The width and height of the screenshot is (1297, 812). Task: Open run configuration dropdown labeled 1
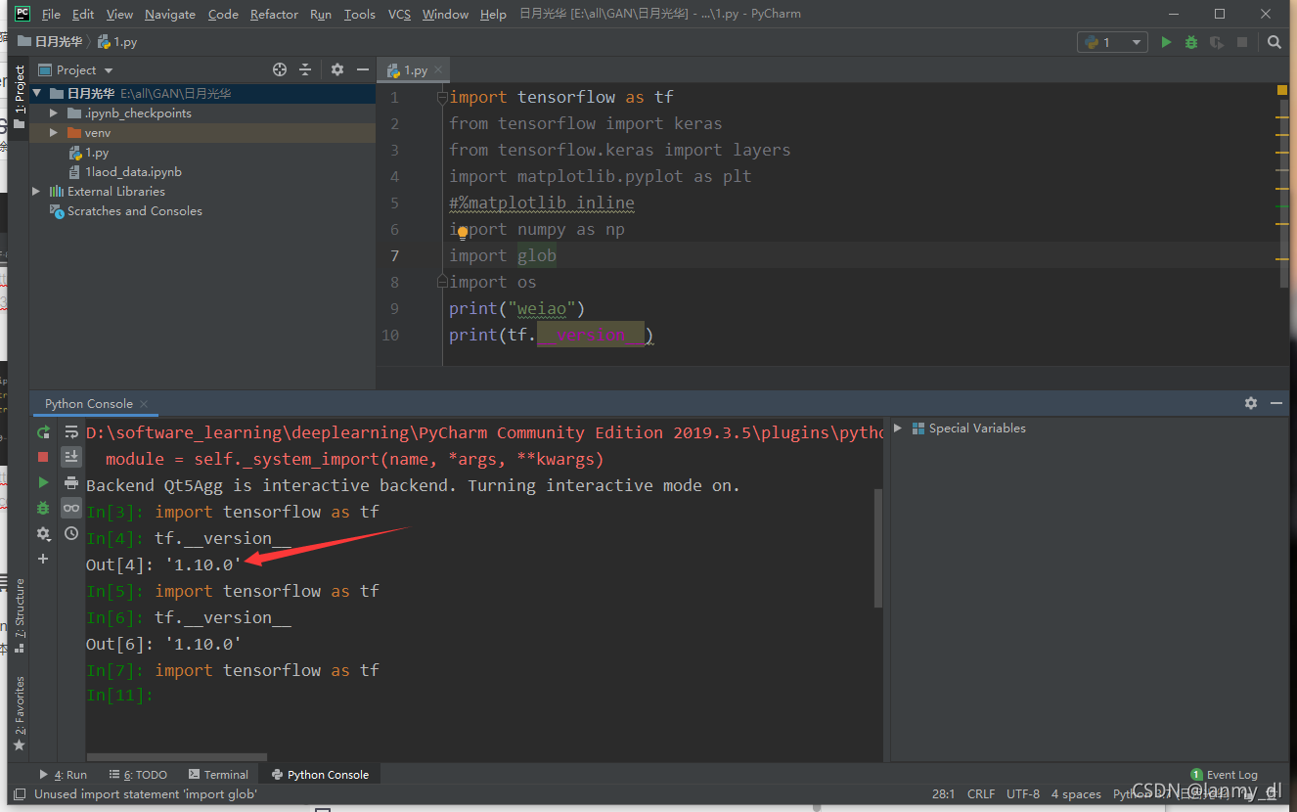pos(1112,42)
